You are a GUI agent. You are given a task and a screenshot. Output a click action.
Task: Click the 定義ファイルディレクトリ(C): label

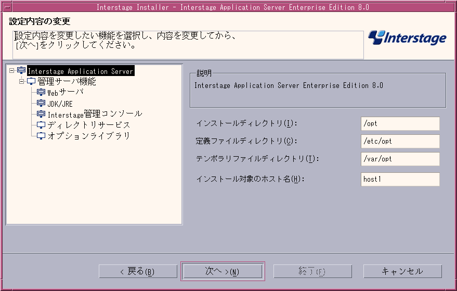point(246,141)
